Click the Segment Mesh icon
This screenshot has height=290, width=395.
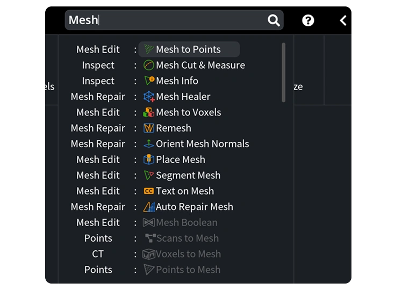(x=149, y=175)
